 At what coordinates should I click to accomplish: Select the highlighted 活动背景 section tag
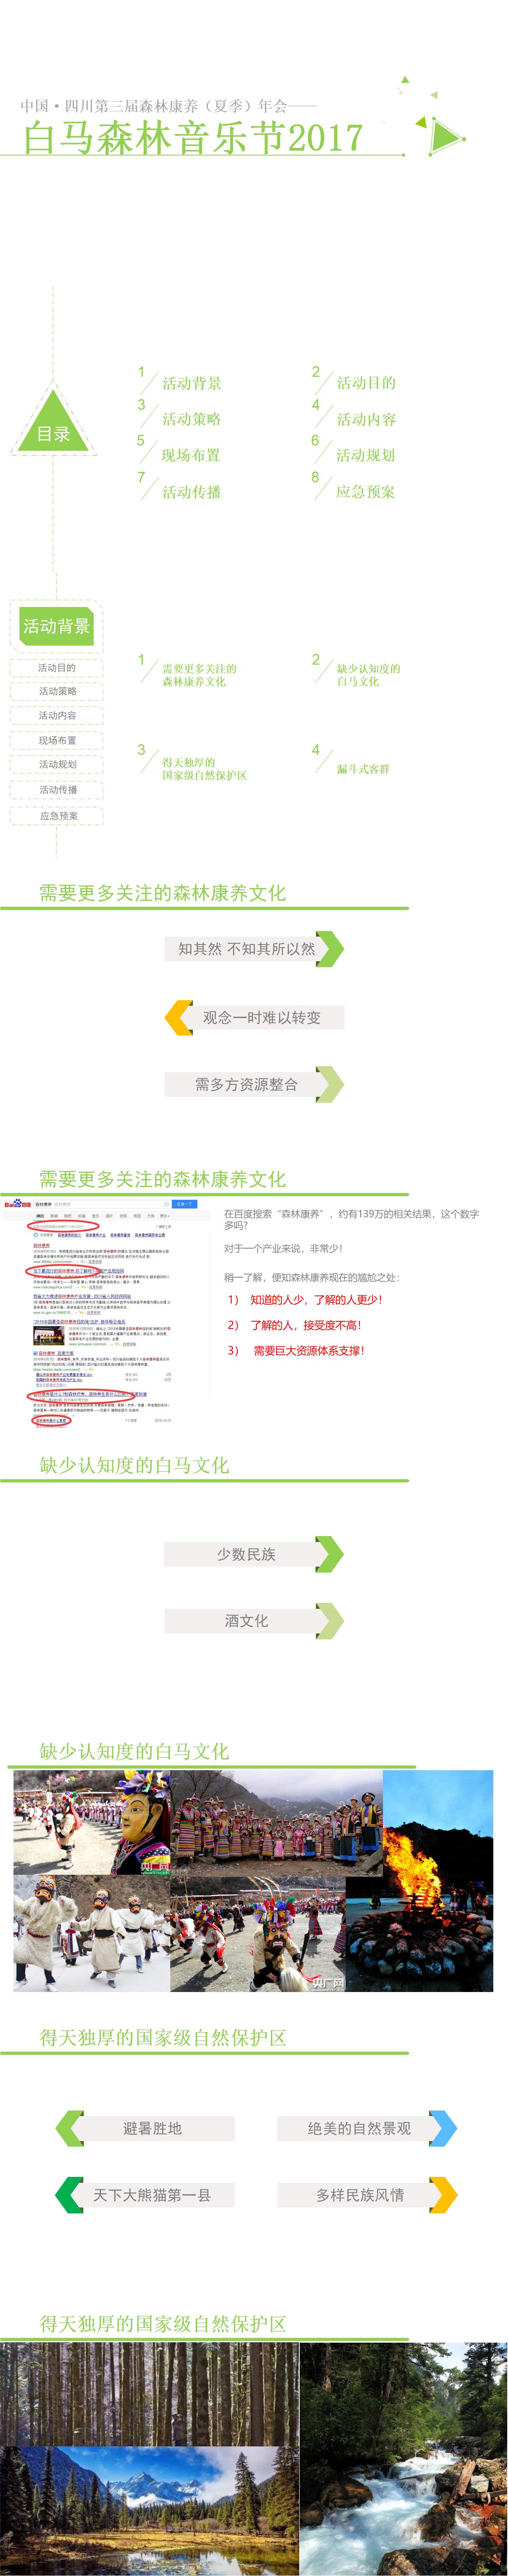[57, 626]
